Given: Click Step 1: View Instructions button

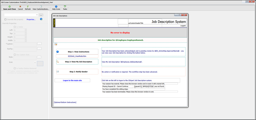Looking at the screenshot, I should tap(77, 52).
